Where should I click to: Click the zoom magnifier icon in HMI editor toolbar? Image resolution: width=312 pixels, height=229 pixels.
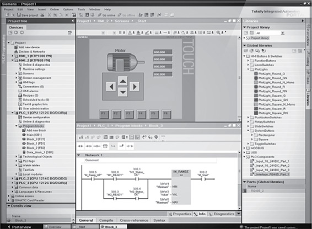pyautogui.click(x=218, y=32)
